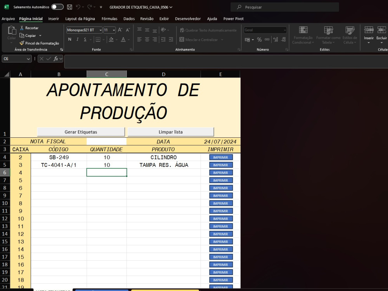This screenshot has height=291, width=388.
Task: Expand the Name Box dropdown
Action: pos(28,59)
